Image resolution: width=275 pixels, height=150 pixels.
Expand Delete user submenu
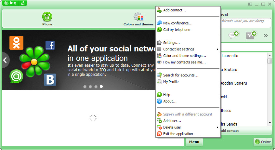click(x=188, y=127)
